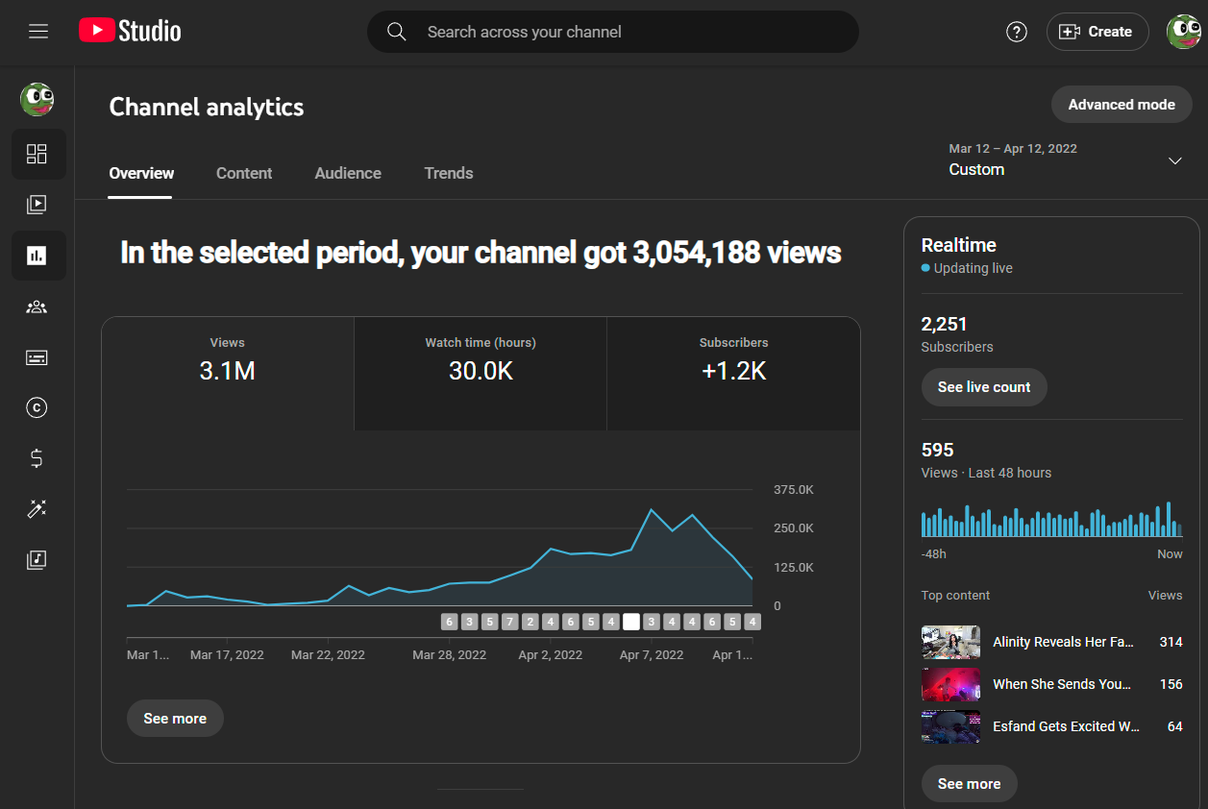Toggle the hamburger navigation menu
This screenshot has width=1208, height=809.
click(38, 32)
